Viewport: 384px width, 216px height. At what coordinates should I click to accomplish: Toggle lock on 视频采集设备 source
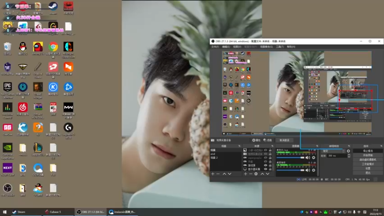pyautogui.click(x=270, y=154)
